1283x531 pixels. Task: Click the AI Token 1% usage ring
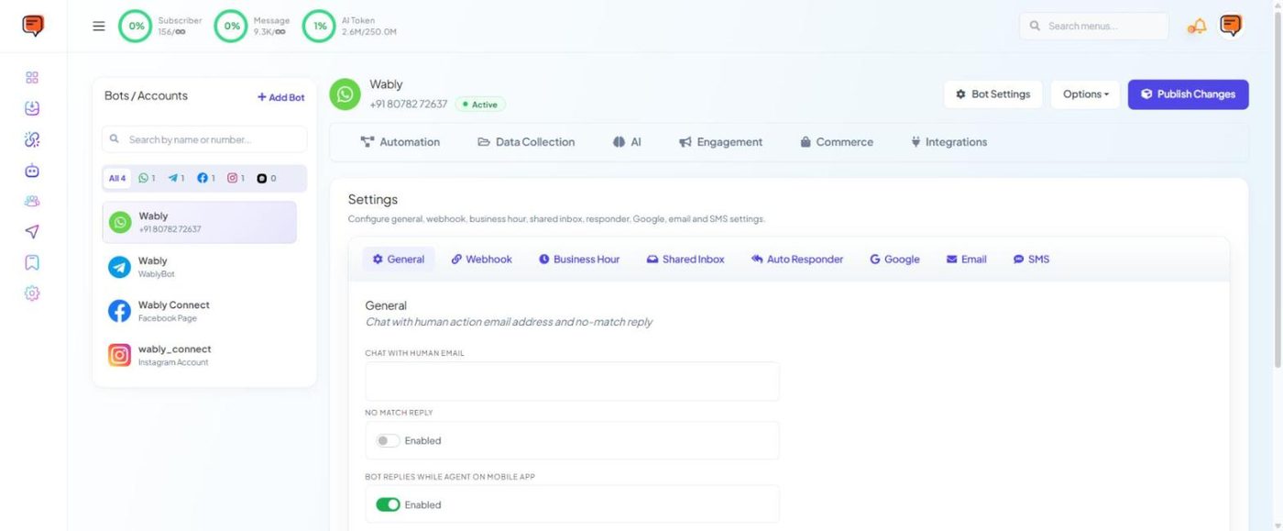pyautogui.click(x=319, y=26)
